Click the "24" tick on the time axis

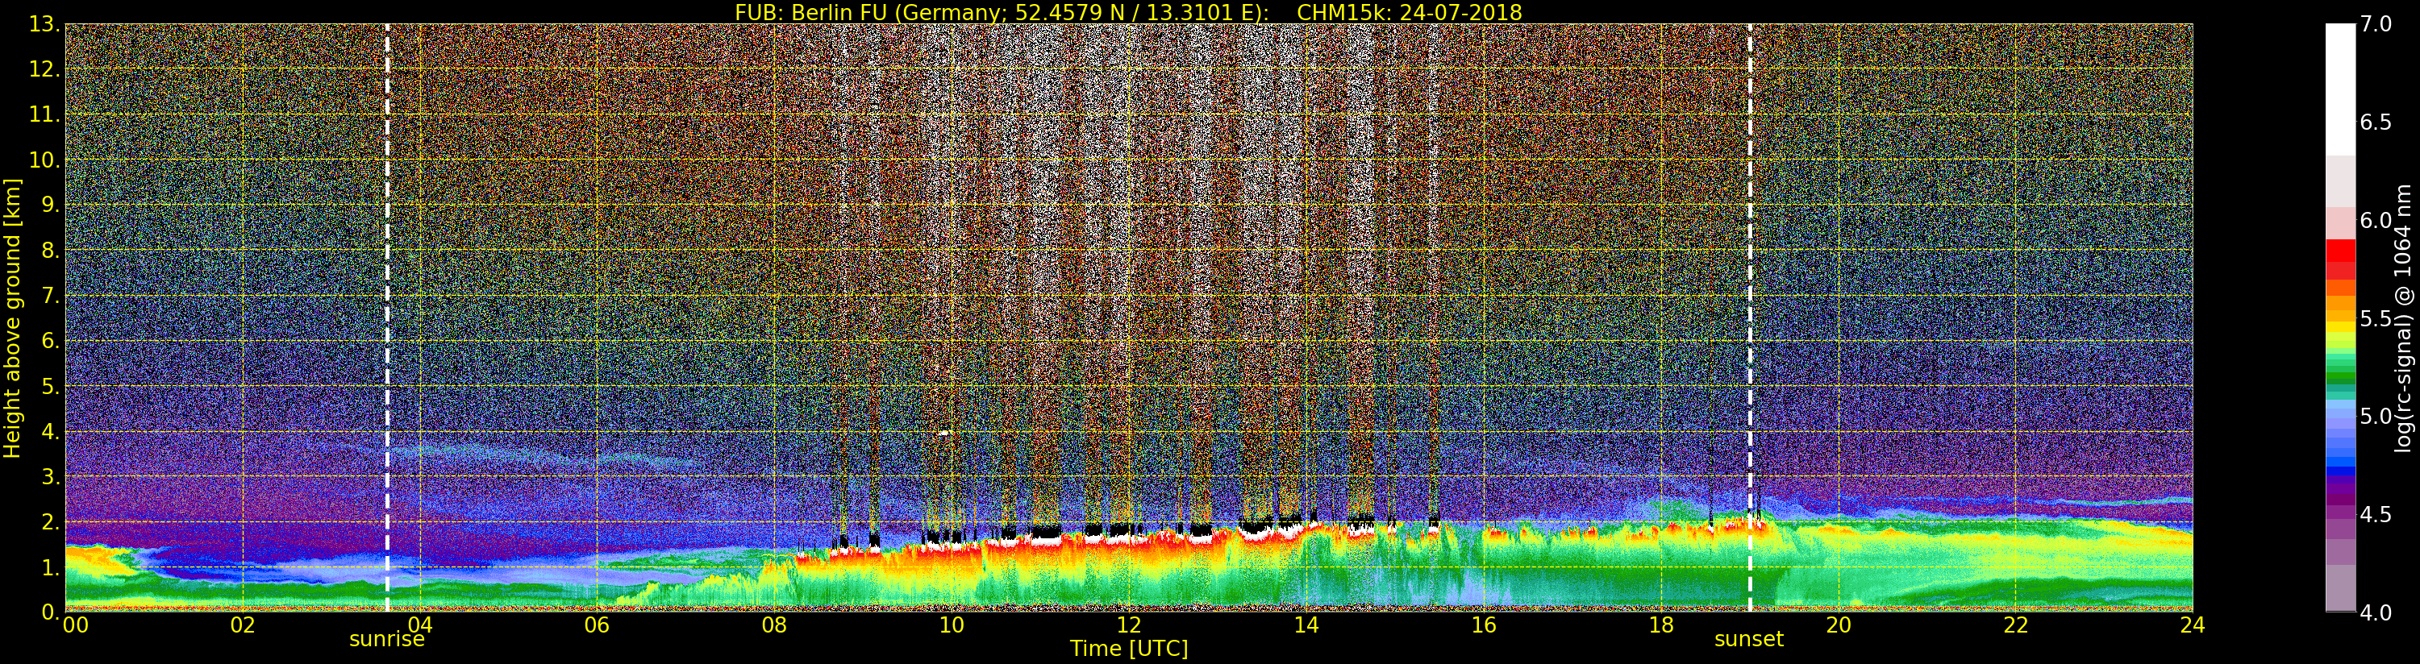[x=2192, y=626]
